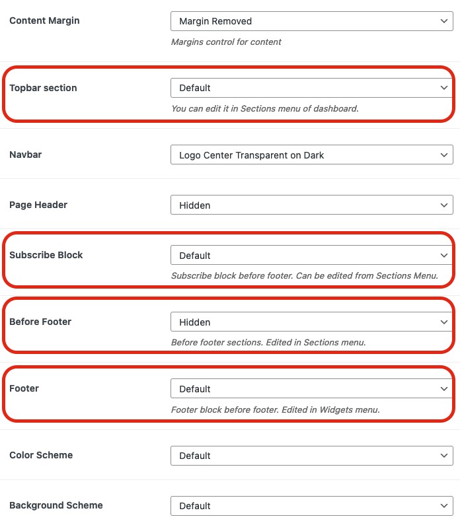
Task: Open the Content Margin dropdown
Action: tap(312, 21)
